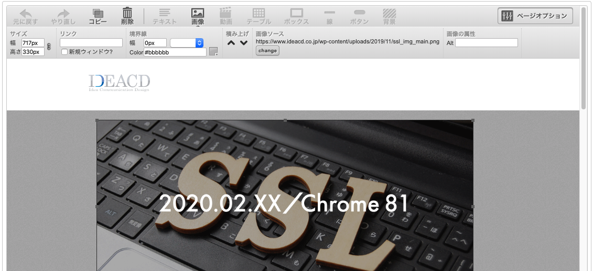Viewport: 593px width, 271px height.
Task: Click the Copy (コピー) icon
Action: (98, 17)
